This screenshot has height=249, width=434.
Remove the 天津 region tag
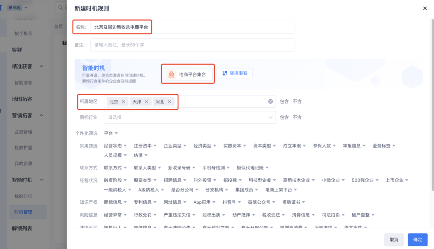click(x=146, y=102)
